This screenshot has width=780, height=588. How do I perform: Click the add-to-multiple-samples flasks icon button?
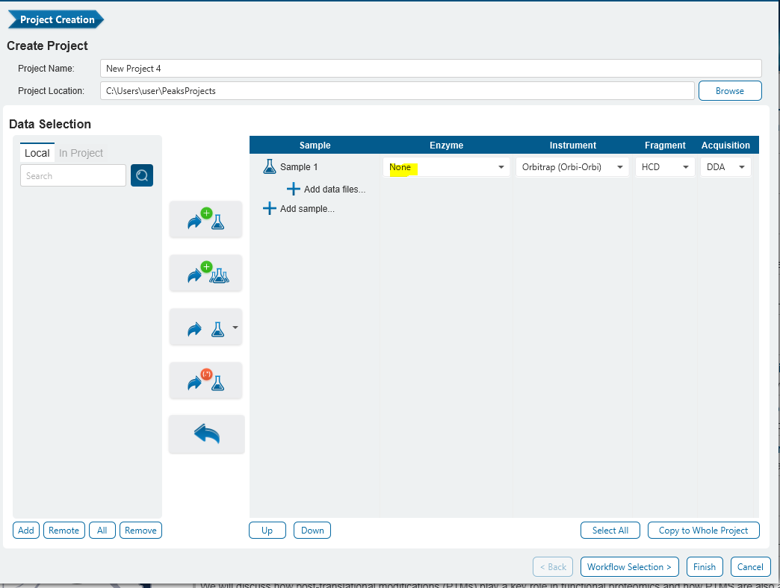205,273
